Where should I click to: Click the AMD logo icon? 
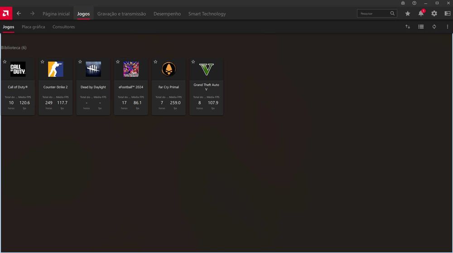6,13
